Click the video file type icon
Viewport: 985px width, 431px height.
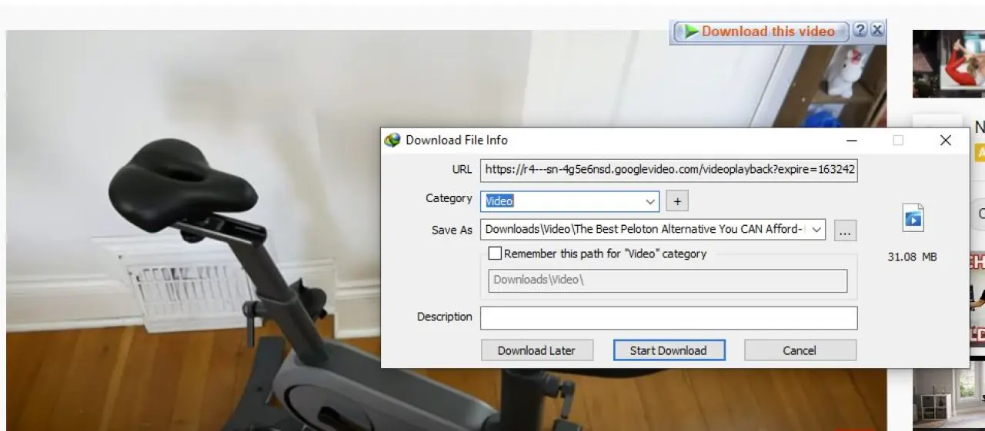coord(913,218)
